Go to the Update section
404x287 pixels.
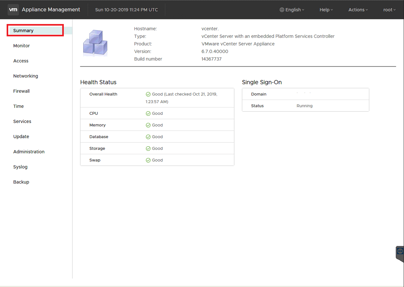(x=21, y=137)
